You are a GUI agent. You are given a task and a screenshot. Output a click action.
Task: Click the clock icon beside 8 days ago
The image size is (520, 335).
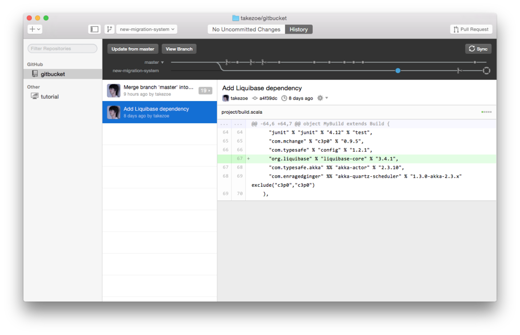pos(284,98)
